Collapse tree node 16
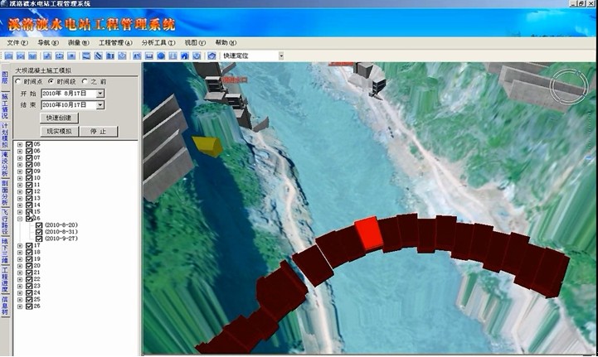The height and width of the screenshot is (357, 598). click(20, 219)
